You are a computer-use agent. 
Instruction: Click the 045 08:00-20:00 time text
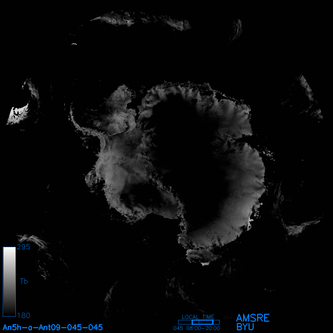[x=196, y=328]
